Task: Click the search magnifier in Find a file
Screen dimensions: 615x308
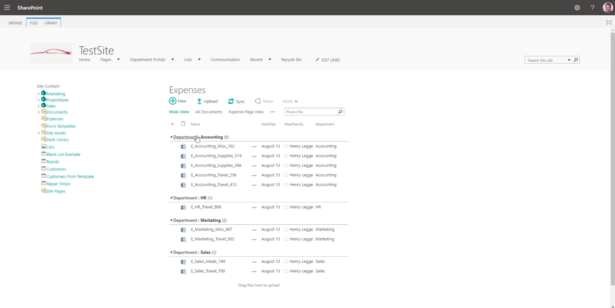Action: [x=340, y=112]
